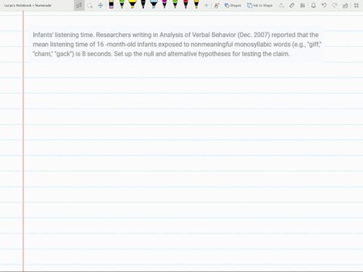
Task: Click the Ink to Text icon
Action: tap(281, 5)
